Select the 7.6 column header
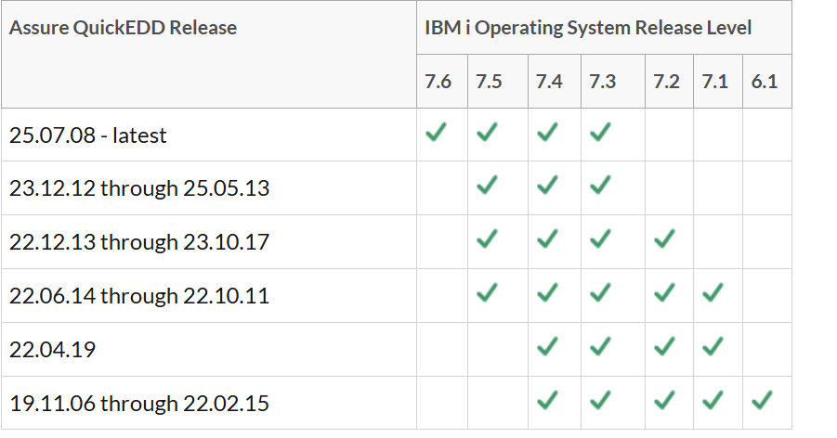The width and height of the screenshot is (837, 438). pos(438,82)
